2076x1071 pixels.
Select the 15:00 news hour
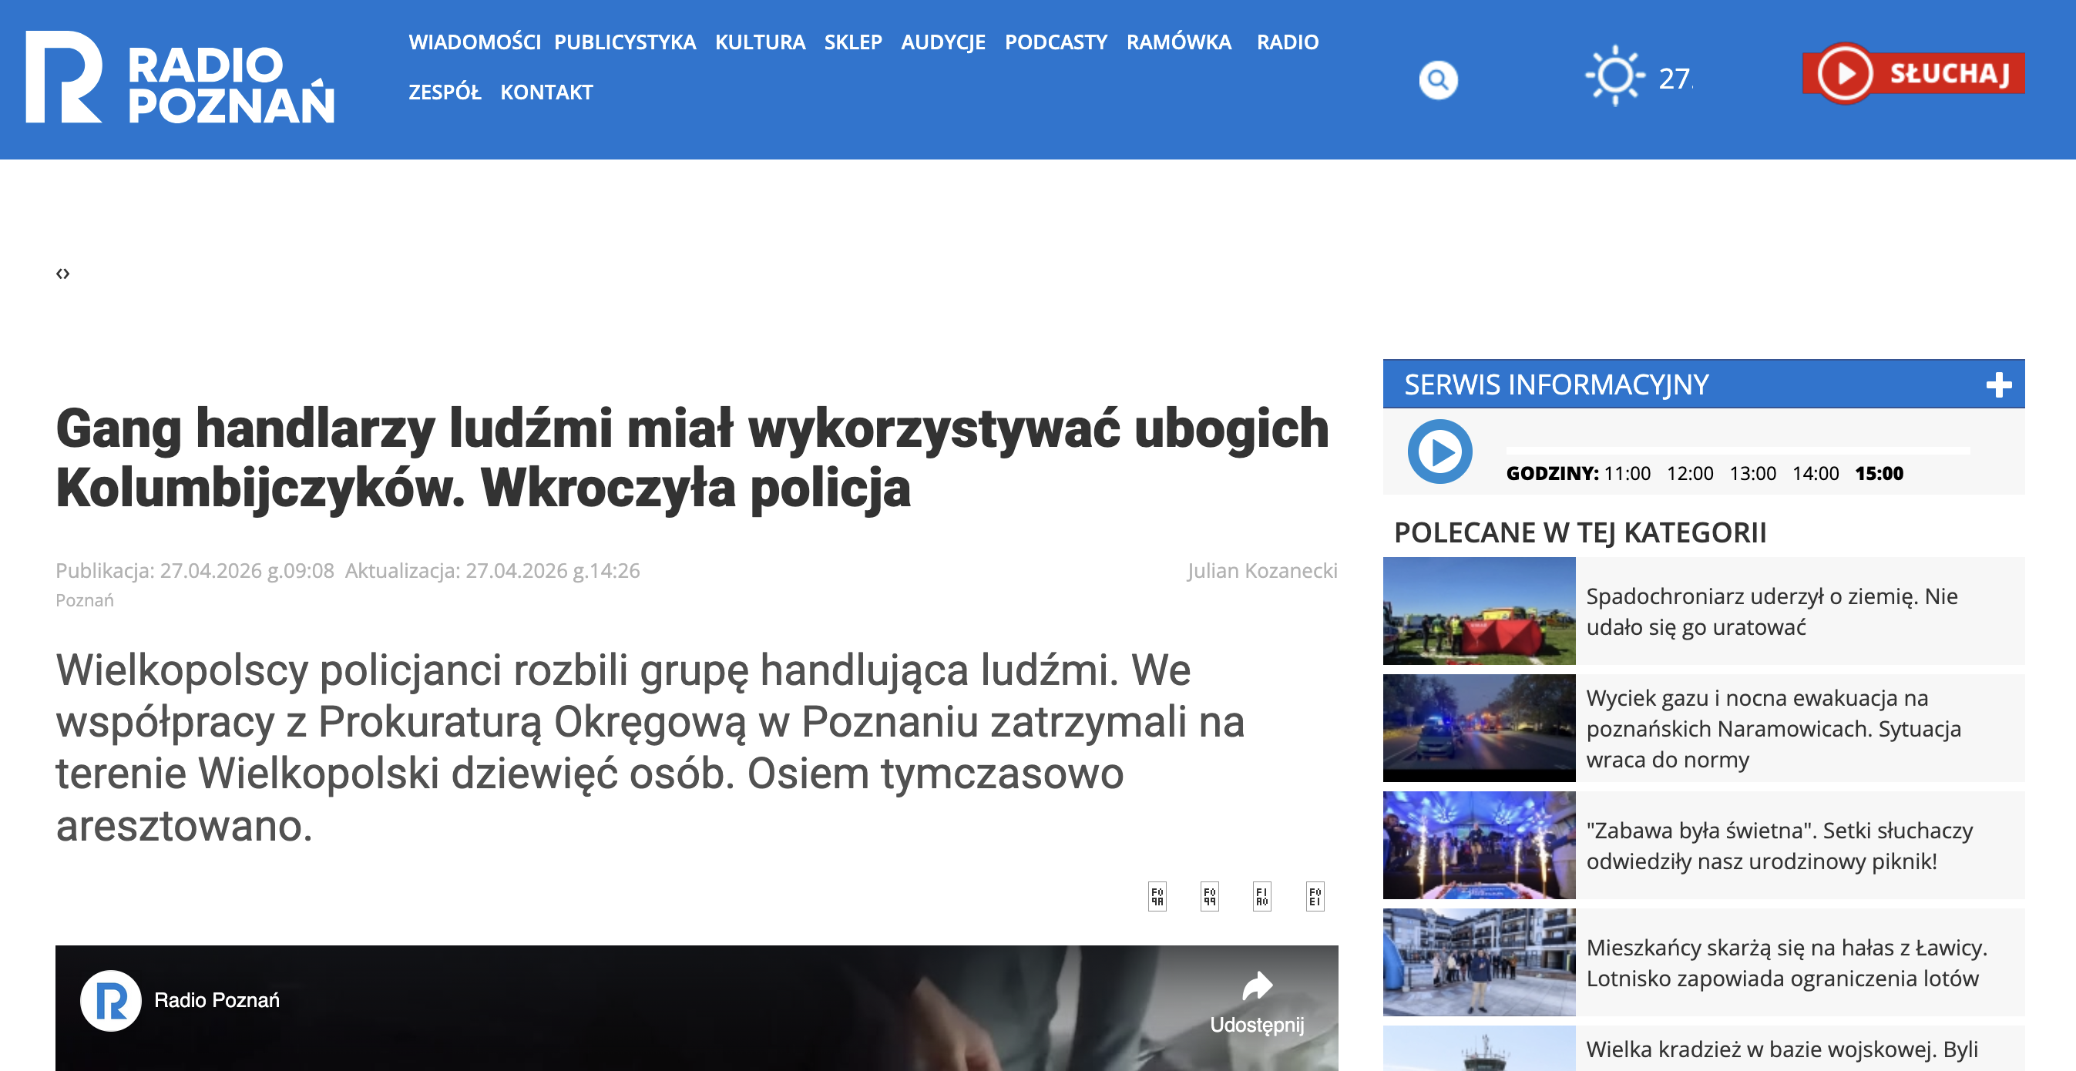tap(1879, 473)
